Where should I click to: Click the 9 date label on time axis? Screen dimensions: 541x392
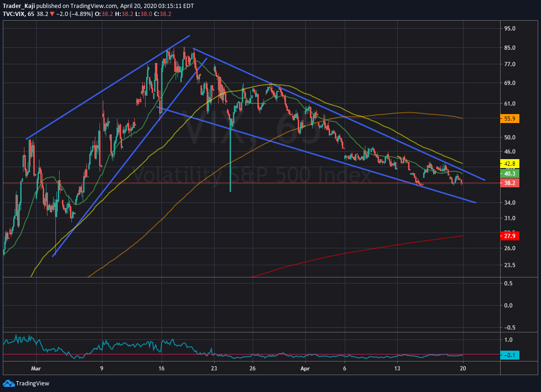[102, 369]
